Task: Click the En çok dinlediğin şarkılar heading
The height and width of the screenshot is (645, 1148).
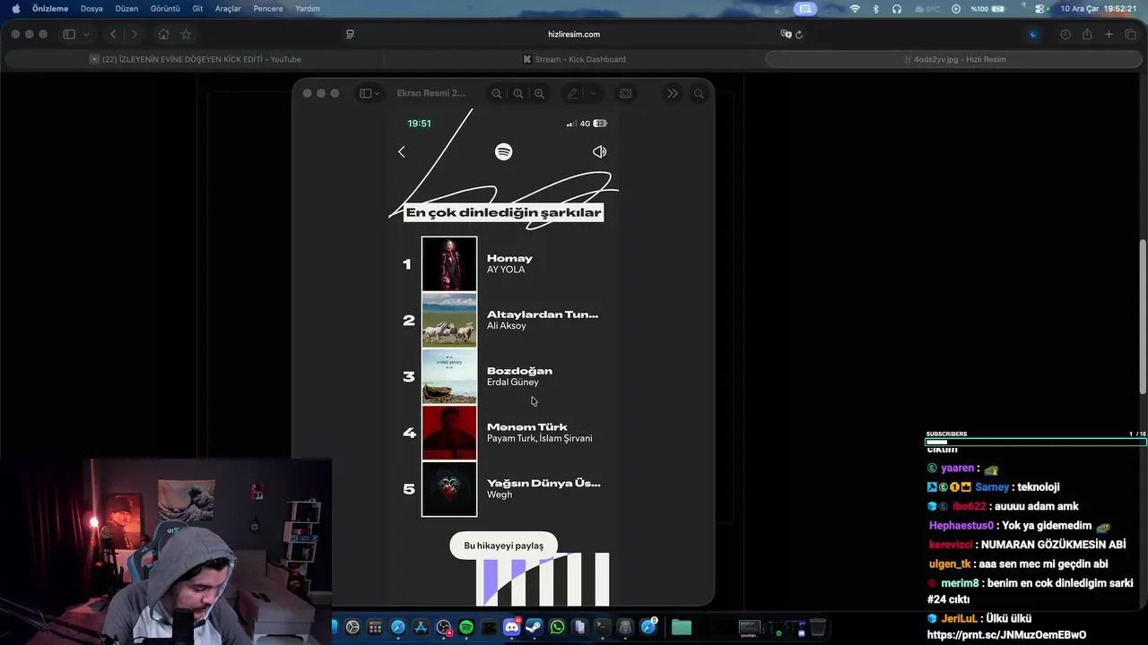Action: pyautogui.click(x=503, y=212)
